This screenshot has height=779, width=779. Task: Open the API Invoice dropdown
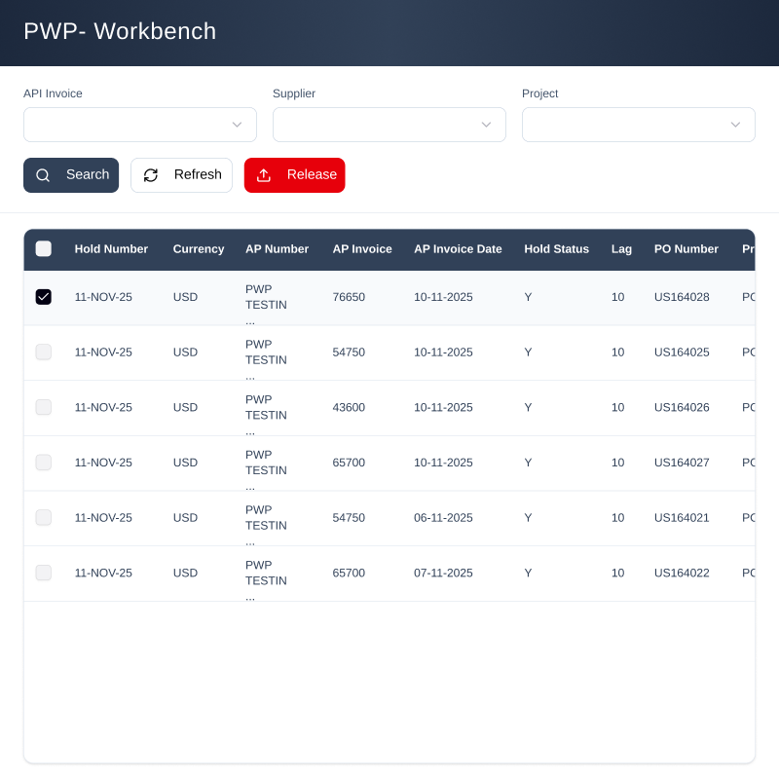(x=140, y=125)
